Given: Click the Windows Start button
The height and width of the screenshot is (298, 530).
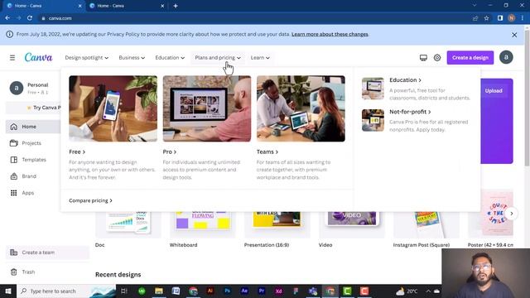Looking at the screenshot, I should 8,291.
